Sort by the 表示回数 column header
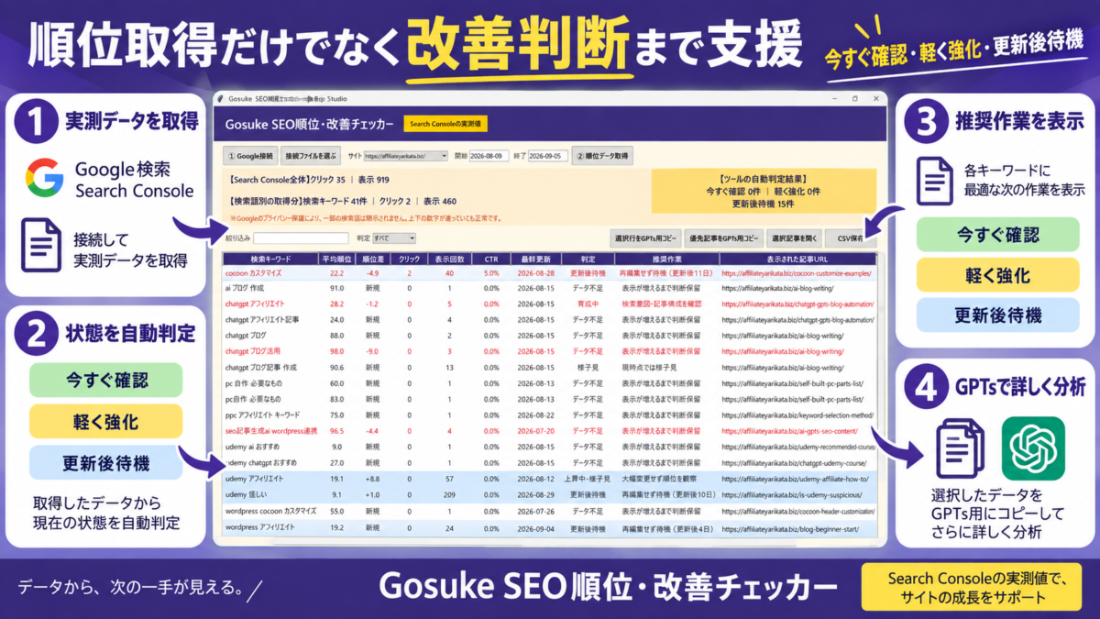The width and height of the screenshot is (1100, 619). tap(449, 260)
